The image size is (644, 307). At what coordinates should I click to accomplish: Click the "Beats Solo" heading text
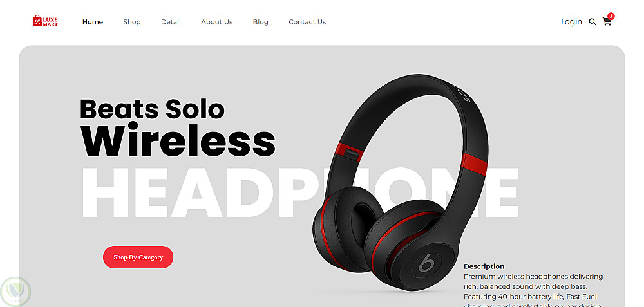click(153, 109)
